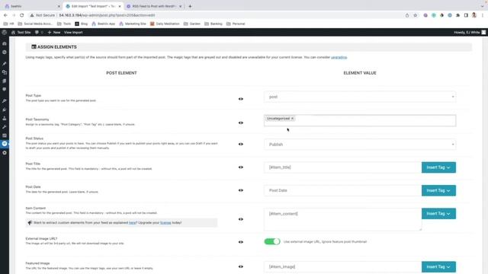Open the Pages icon in WordPress sidebar
Viewport: 488px width, 274px height.
[x=5, y=81]
